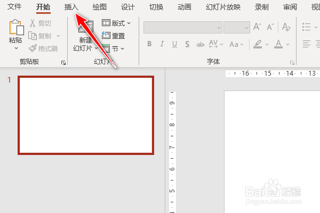Screen dimensions: 320x213
Task: Open the 幻灯片放映 slideshow tab
Action: [x=223, y=7]
